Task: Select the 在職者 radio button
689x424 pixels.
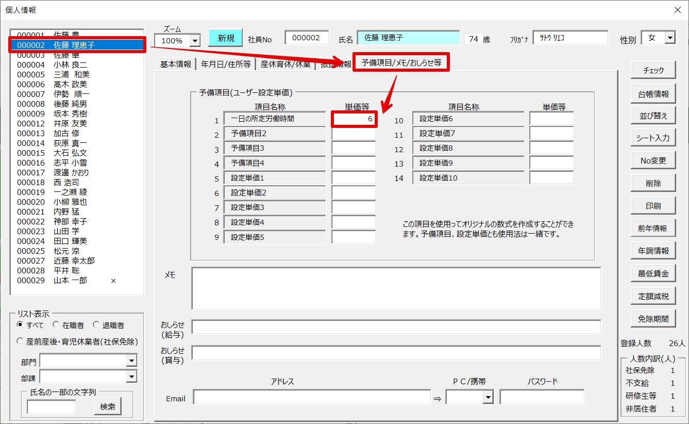Action: pos(56,325)
